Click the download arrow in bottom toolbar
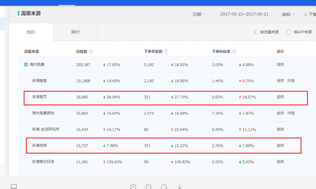The image size is (316, 189). pyautogui.click(x=179, y=187)
